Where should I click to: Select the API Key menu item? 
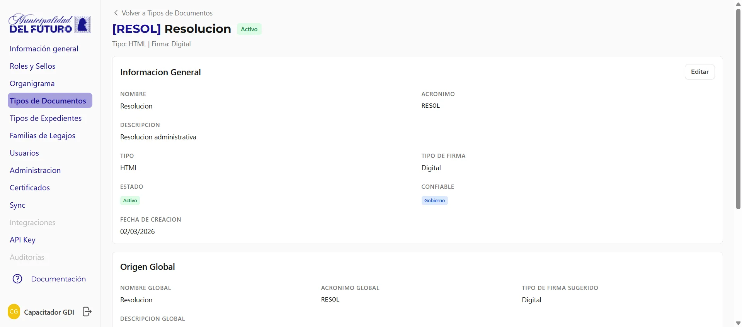(x=22, y=240)
